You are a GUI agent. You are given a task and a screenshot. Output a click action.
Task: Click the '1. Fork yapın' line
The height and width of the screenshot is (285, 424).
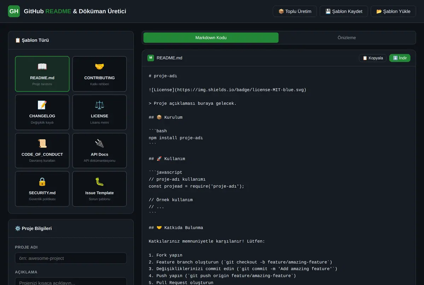pos(165,255)
